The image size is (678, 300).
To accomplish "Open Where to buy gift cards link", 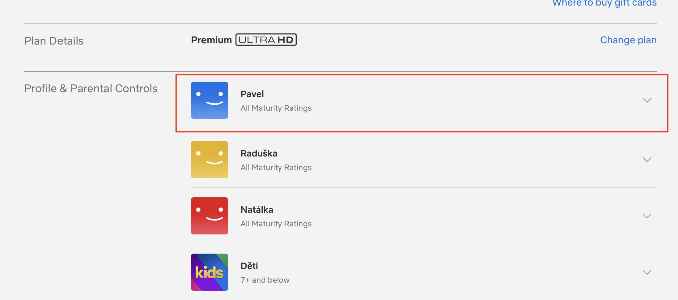I will [x=604, y=3].
